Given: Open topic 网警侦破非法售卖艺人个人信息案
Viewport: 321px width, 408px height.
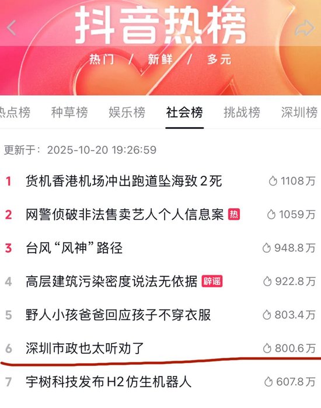Looking at the screenshot, I should point(124,214).
